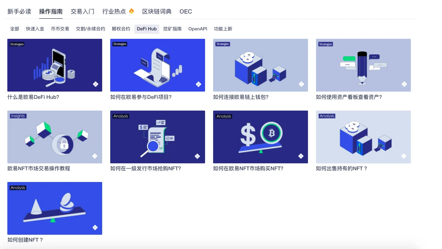The height and width of the screenshot is (249, 442).
Task: Go to the 区块链词典 tab
Action: pos(157,11)
